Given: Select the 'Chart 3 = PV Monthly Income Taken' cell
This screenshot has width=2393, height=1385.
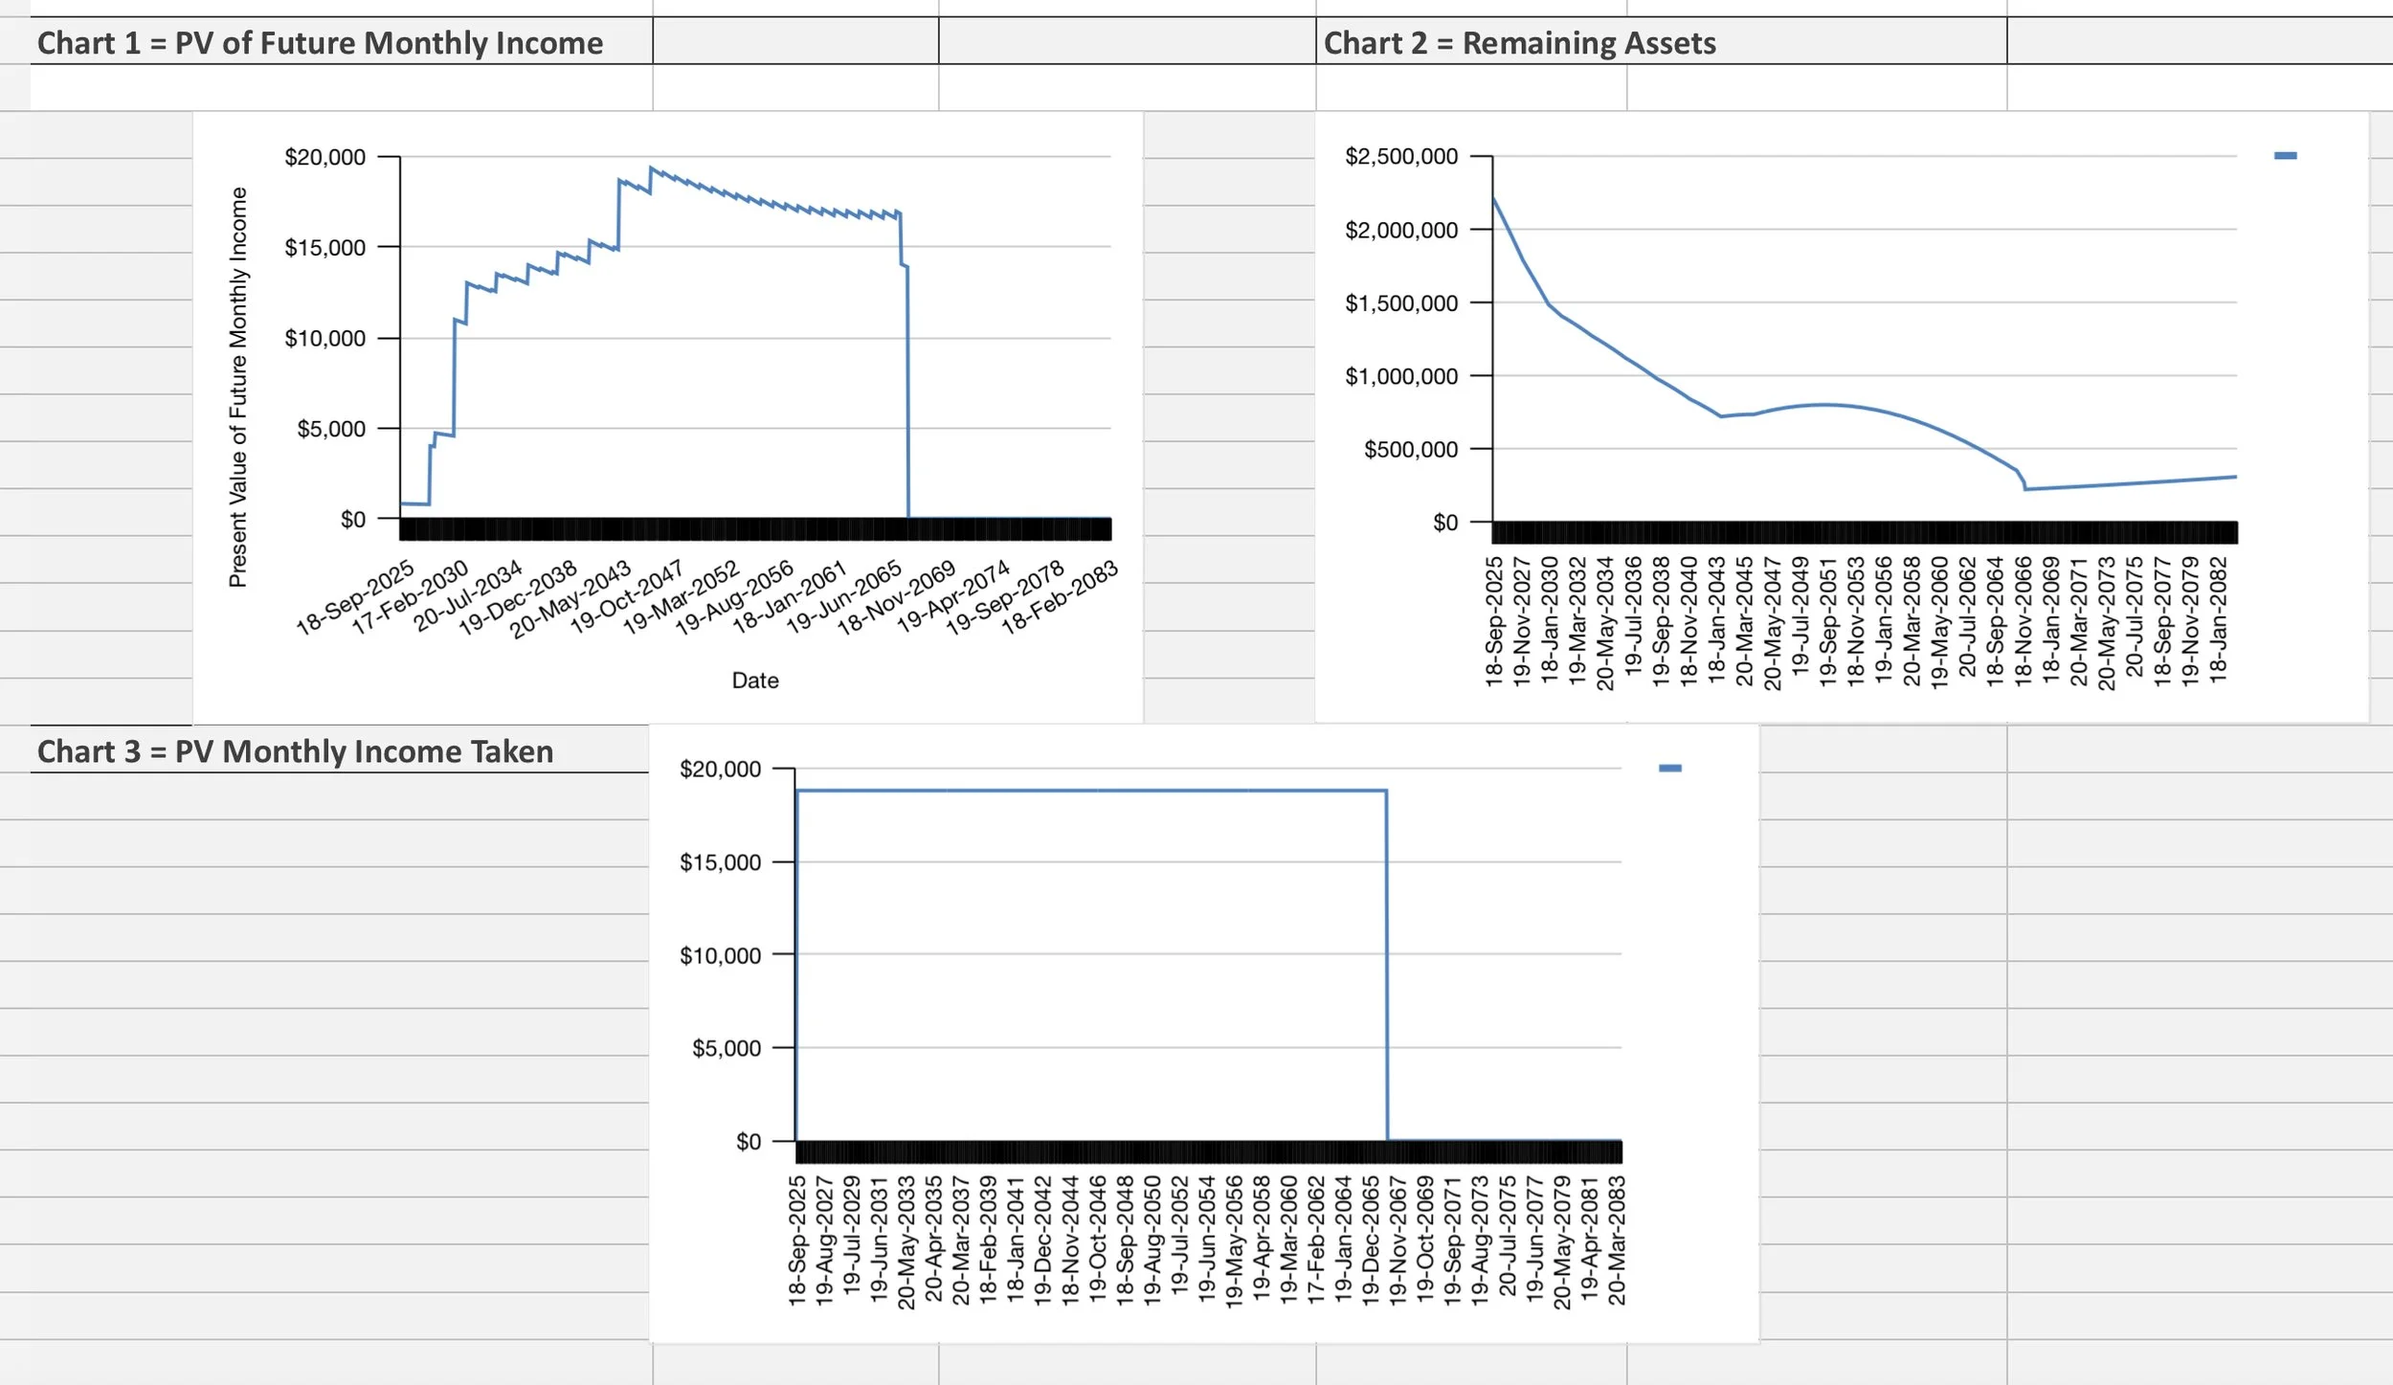Looking at the screenshot, I should point(295,751).
